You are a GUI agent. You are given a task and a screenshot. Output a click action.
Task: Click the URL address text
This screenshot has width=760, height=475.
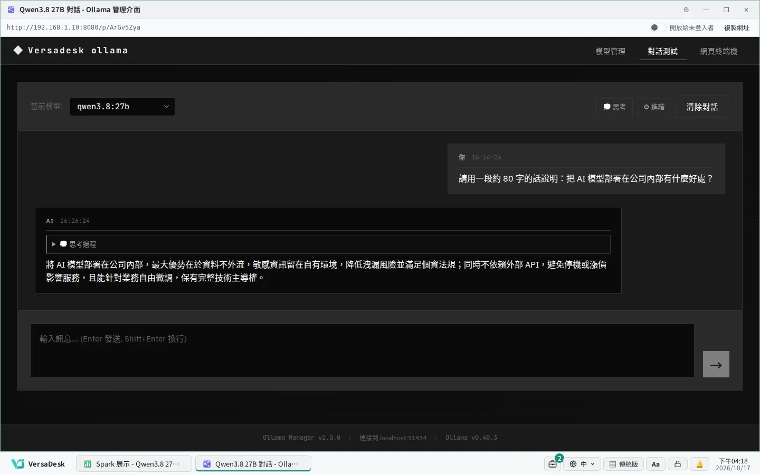[73, 27]
